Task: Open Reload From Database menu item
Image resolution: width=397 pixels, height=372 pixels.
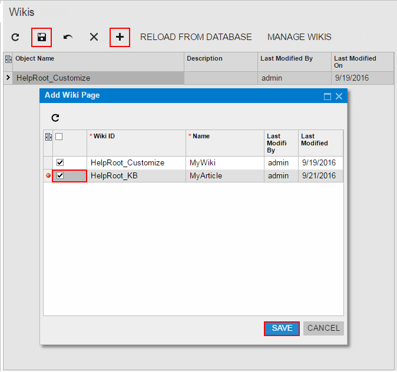Action: 196,37
